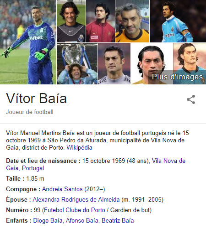Open the trophy lifting thumbnail

77,63
